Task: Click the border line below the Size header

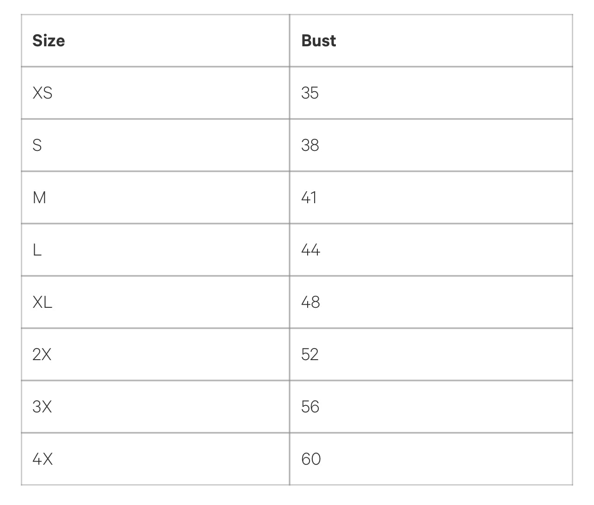Action: [x=155, y=67]
